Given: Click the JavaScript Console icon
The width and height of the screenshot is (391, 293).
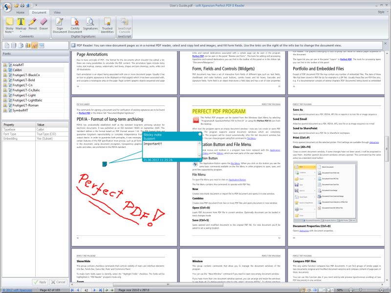Looking at the screenshot, I should (x=124, y=22).
